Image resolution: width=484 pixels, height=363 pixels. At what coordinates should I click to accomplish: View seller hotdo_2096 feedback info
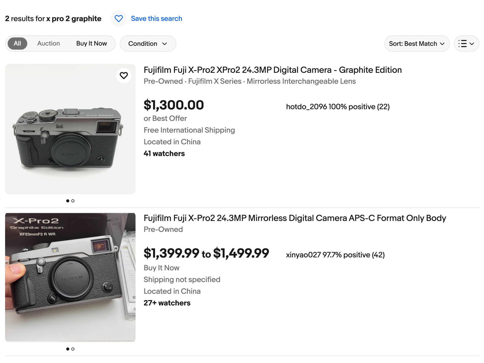click(x=338, y=107)
